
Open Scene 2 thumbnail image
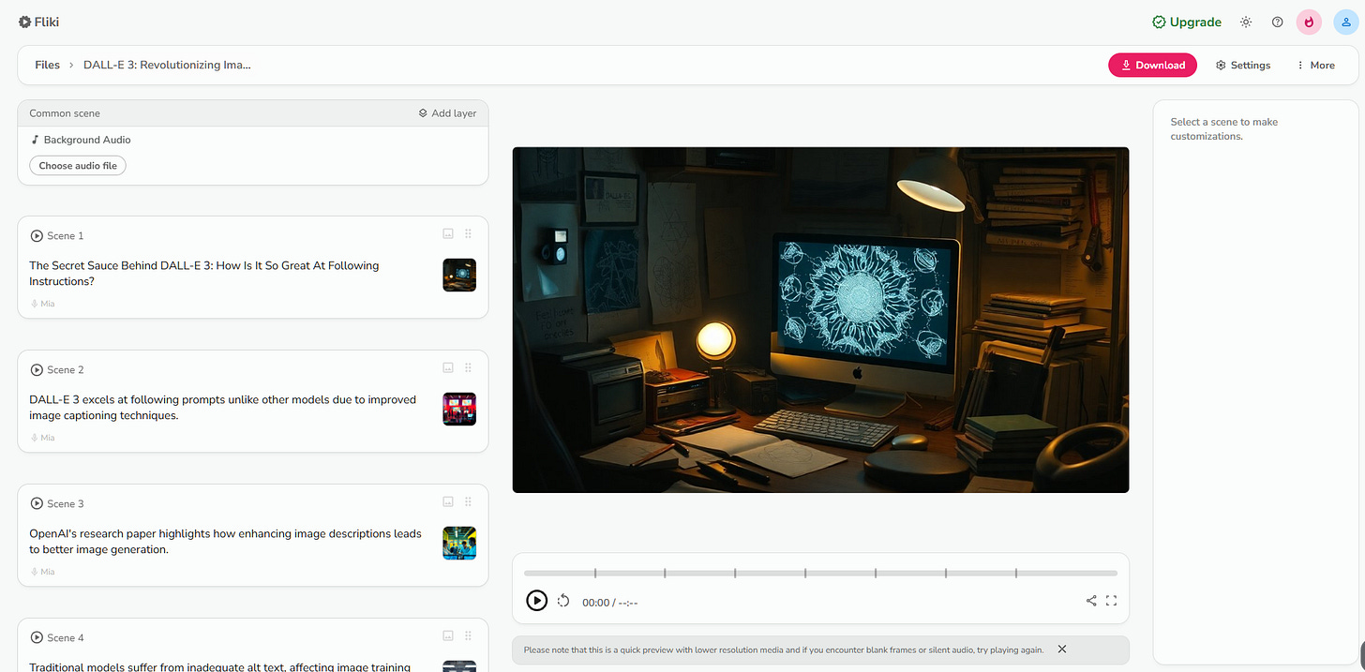(459, 410)
